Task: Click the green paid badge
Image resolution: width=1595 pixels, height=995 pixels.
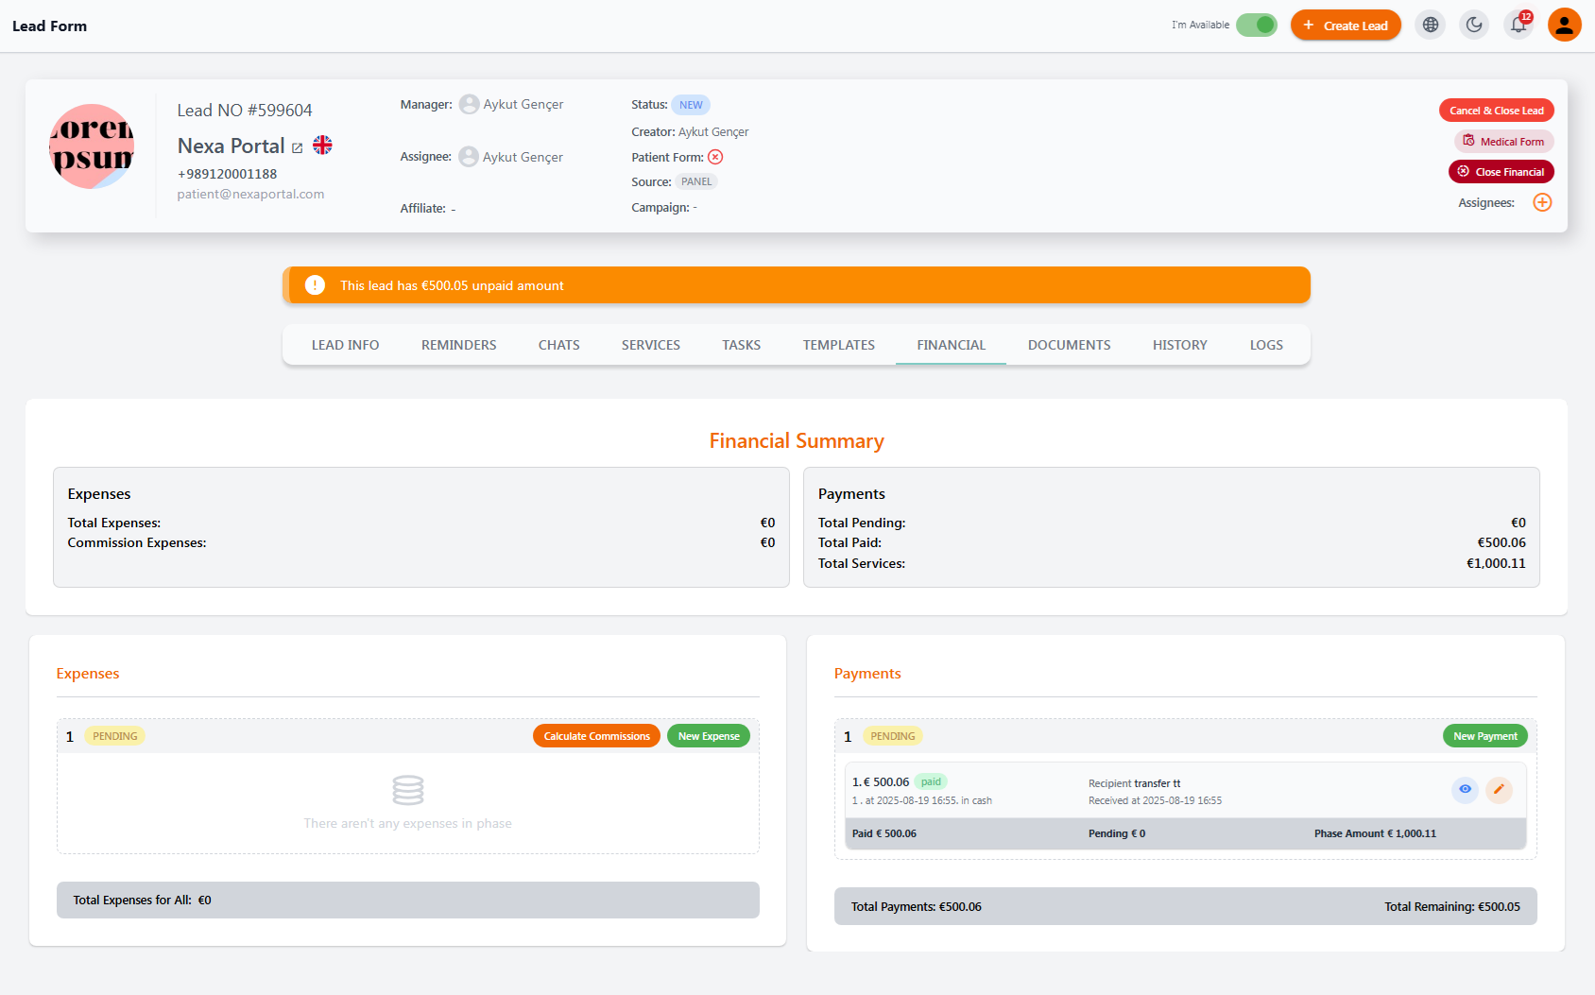Action: [x=932, y=781]
